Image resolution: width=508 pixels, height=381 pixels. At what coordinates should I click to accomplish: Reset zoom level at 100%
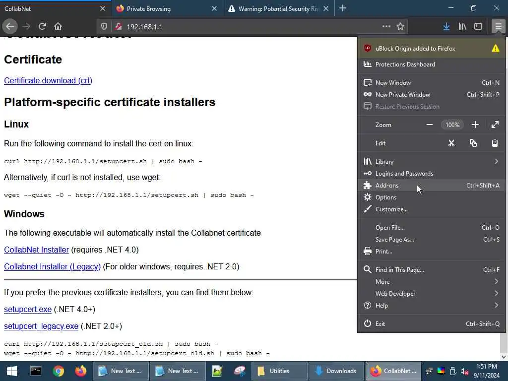pos(452,125)
